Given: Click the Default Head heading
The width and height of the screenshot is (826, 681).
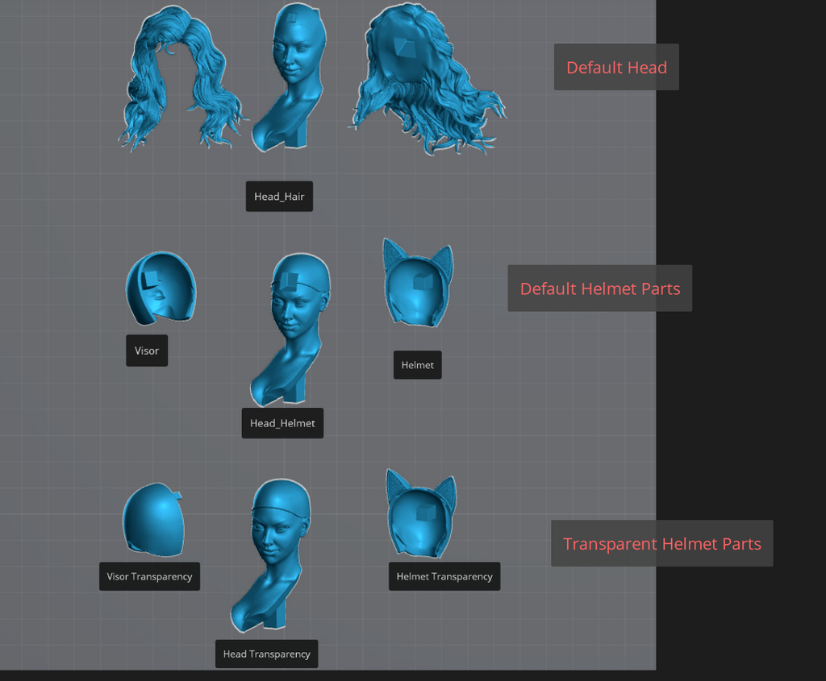Looking at the screenshot, I should [x=616, y=67].
